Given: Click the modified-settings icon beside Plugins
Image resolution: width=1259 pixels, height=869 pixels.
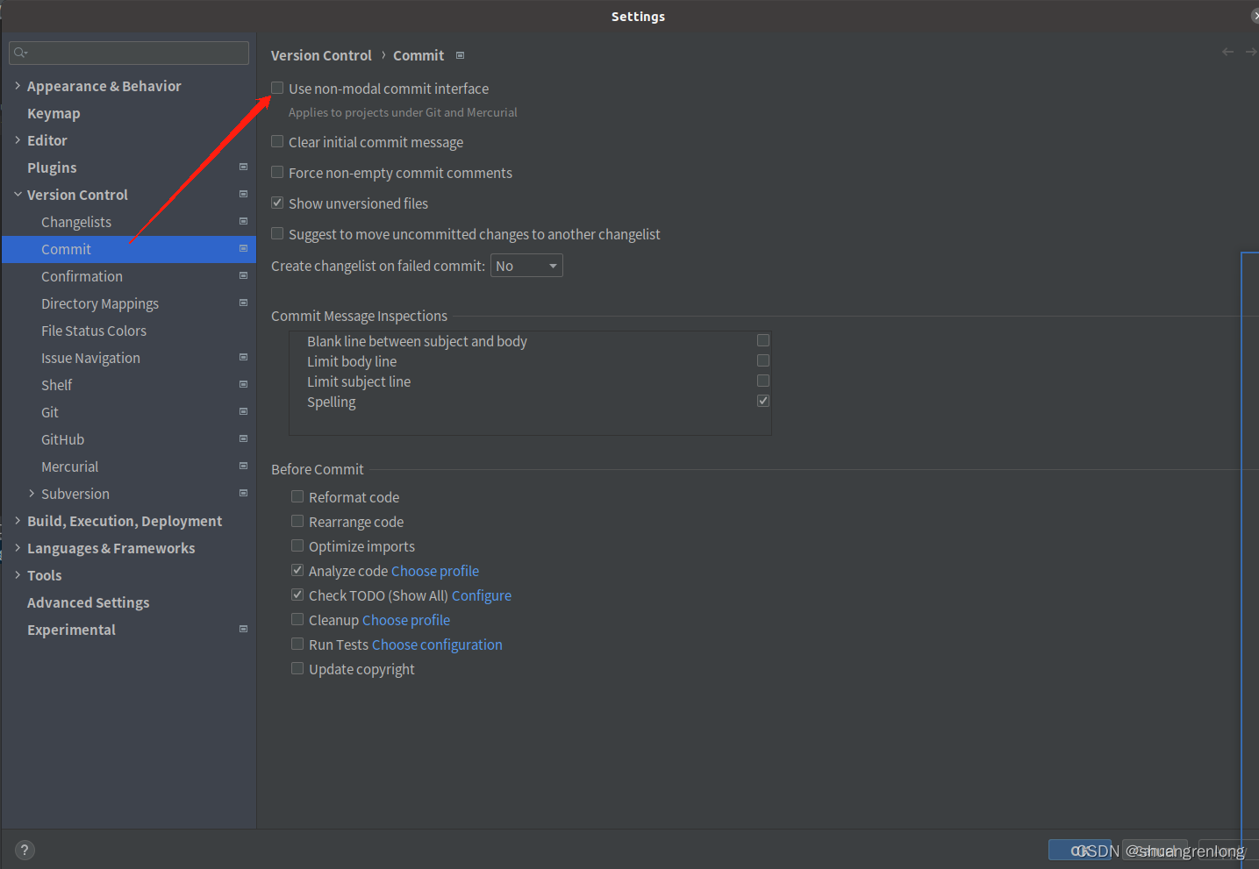Looking at the screenshot, I should coord(243,167).
